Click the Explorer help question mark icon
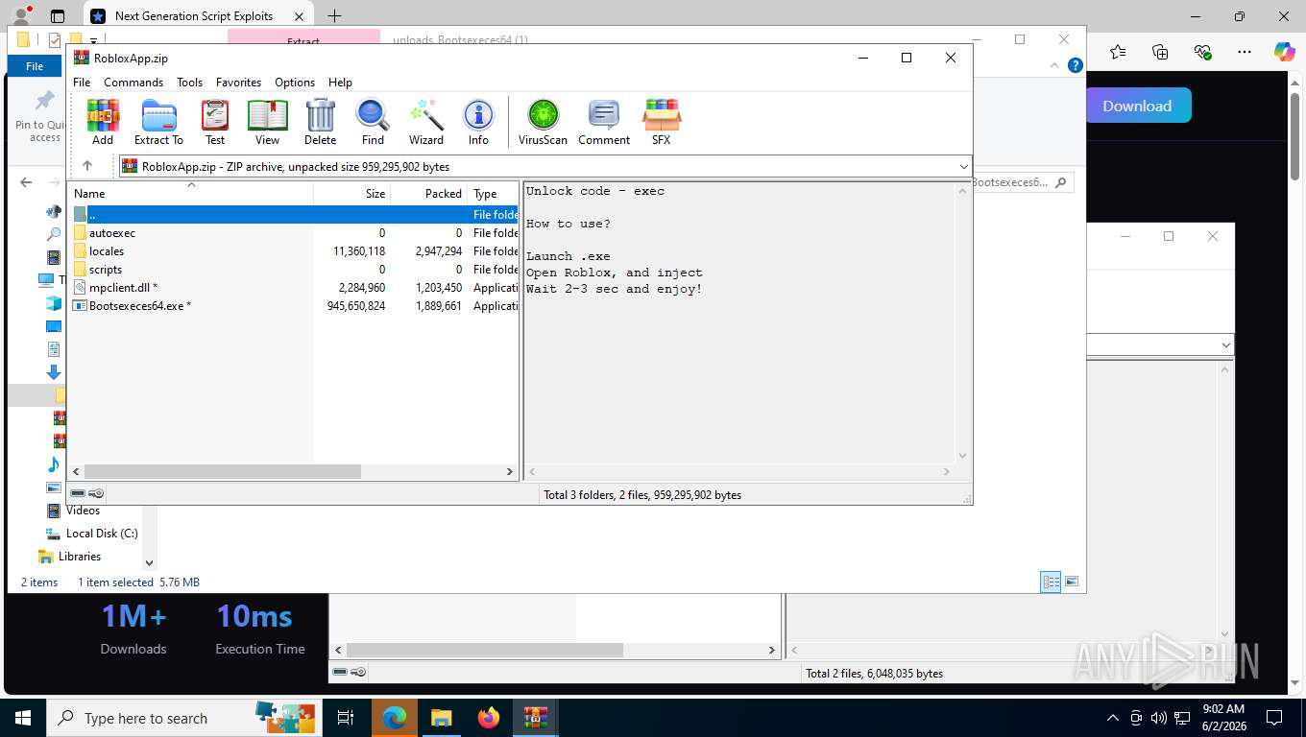The height and width of the screenshot is (737, 1306). click(1076, 65)
